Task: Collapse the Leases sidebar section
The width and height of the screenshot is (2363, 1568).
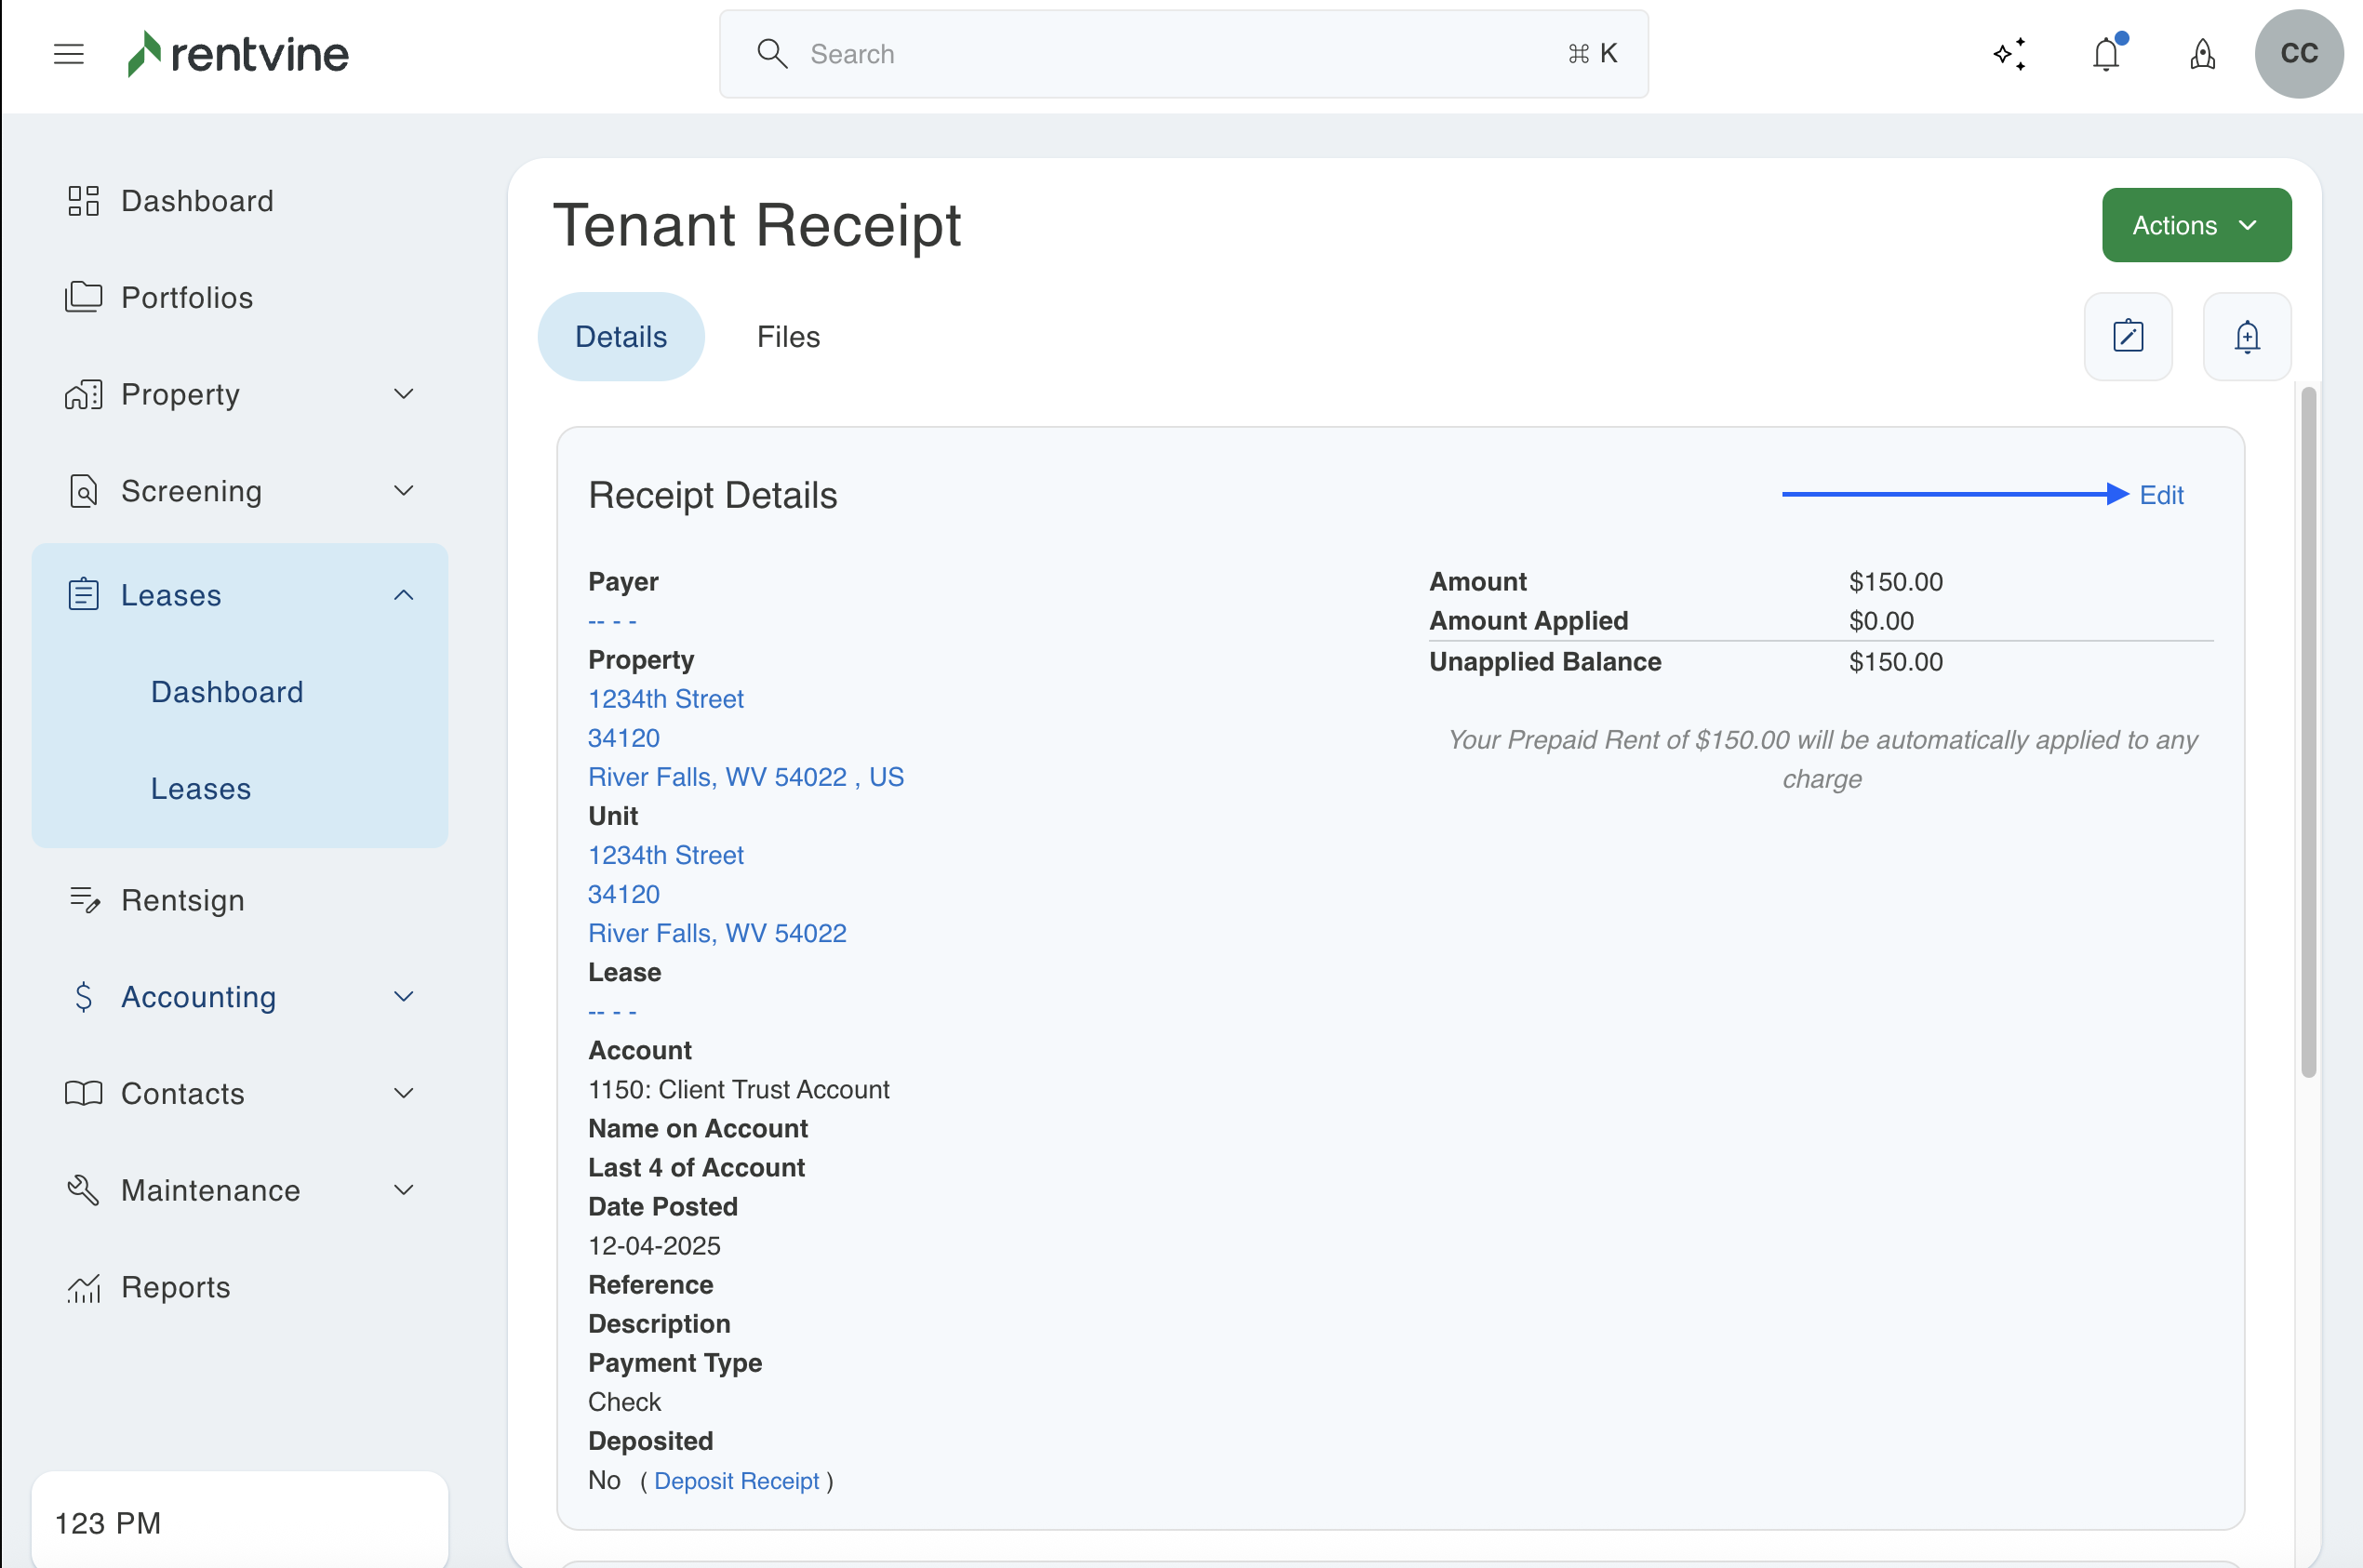Action: [403, 595]
